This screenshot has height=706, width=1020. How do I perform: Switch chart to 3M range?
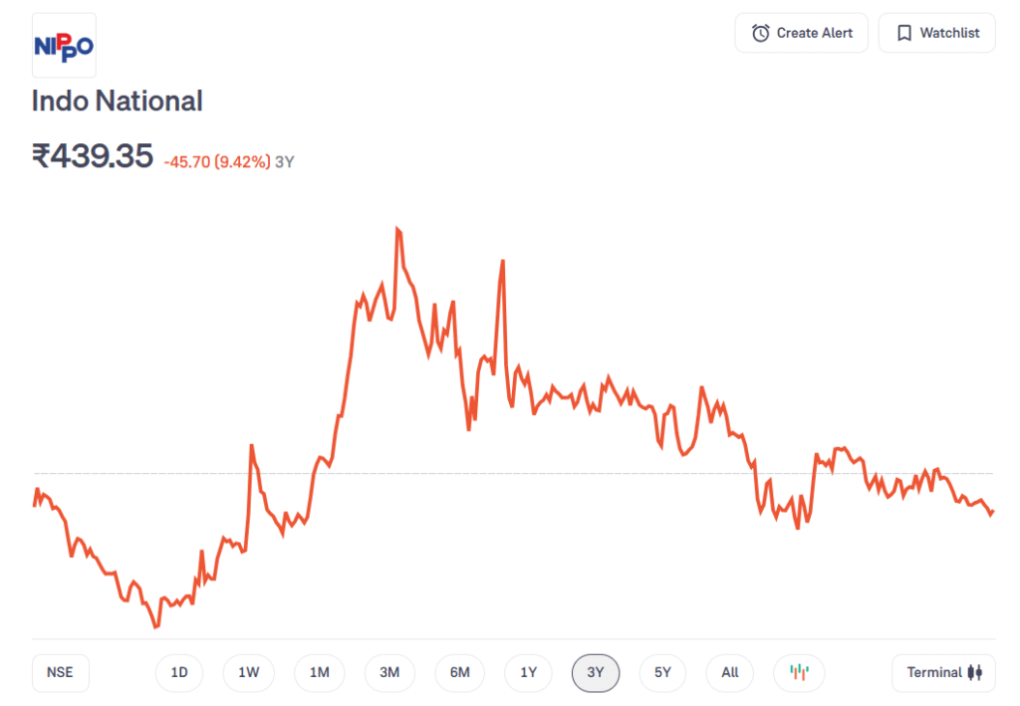[389, 672]
